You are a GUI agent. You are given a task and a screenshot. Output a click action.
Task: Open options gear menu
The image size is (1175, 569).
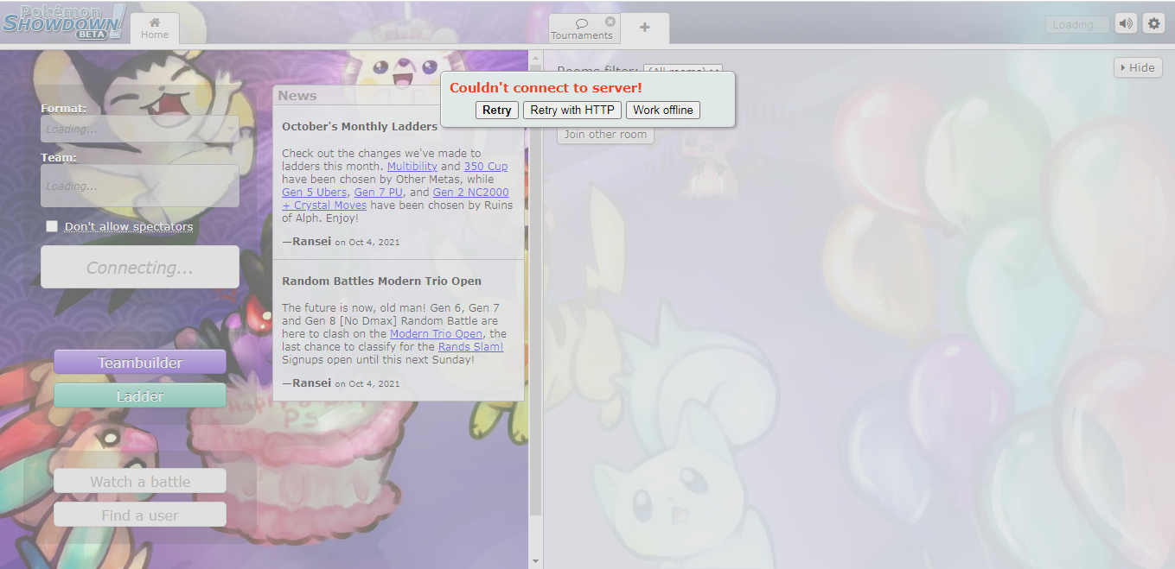(1153, 24)
